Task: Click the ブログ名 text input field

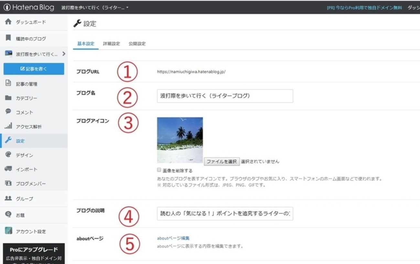Action: 225,96
